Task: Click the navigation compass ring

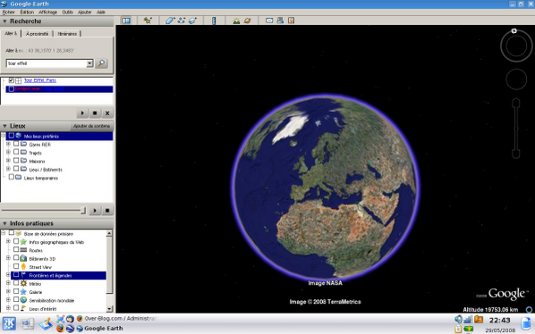Action: [516, 46]
